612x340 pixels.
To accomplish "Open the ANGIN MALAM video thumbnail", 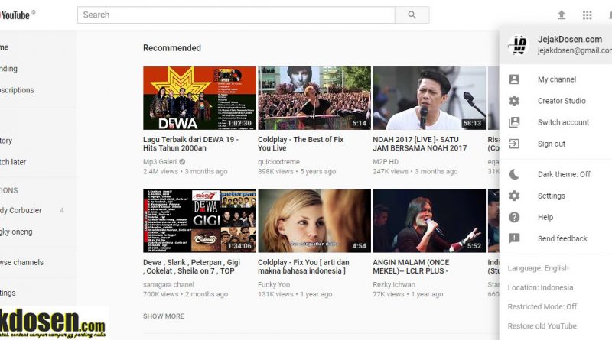I will (x=429, y=221).
